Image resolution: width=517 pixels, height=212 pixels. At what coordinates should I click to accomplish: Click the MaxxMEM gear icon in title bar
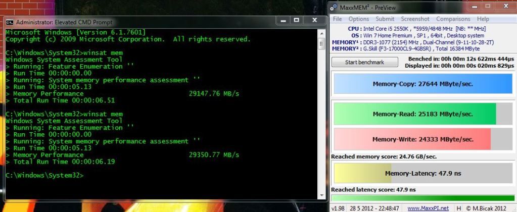click(x=334, y=8)
